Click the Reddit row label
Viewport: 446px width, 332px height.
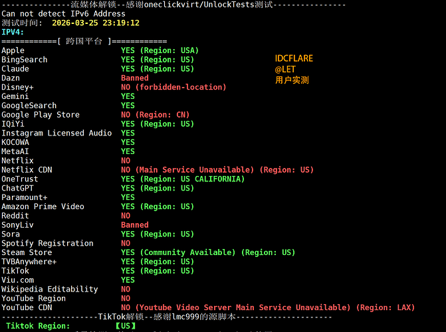pos(15,216)
